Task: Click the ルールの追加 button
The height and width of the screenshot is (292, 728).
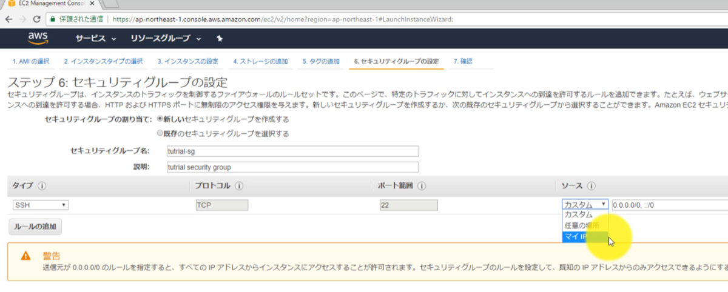Action: pyautogui.click(x=35, y=227)
